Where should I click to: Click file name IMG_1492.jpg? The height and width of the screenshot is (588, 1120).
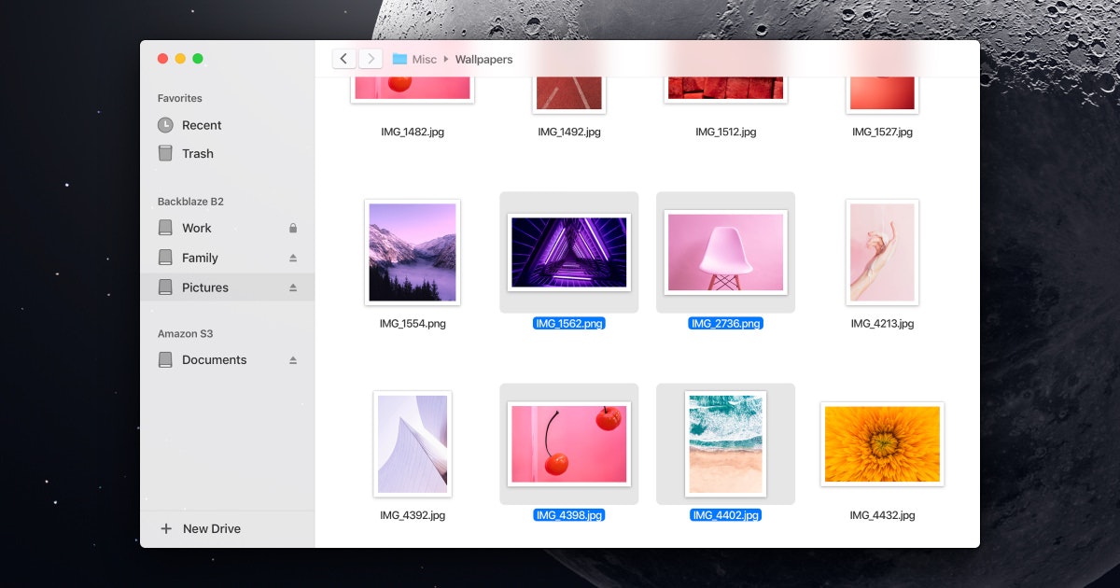coord(569,132)
